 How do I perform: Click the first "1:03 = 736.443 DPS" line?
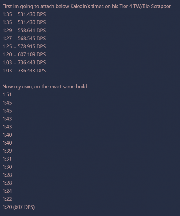pyautogui.click(x=24, y=62)
